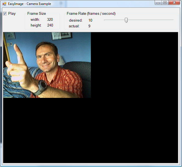
Task: Click the 'desired:' label
Action: [76, 20]
